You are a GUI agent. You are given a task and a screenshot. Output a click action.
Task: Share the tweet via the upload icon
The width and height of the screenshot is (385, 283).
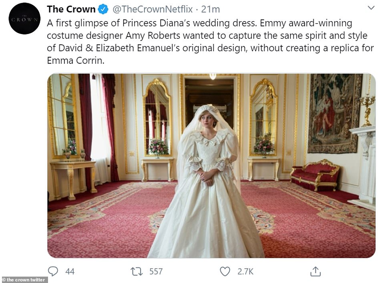coord(315,271)
